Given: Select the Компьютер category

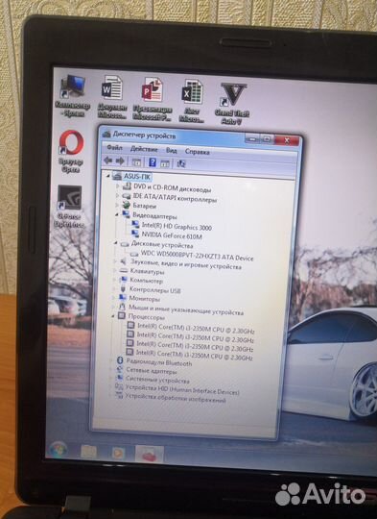Looking at the screenshot, I should (x=146, y=281).
